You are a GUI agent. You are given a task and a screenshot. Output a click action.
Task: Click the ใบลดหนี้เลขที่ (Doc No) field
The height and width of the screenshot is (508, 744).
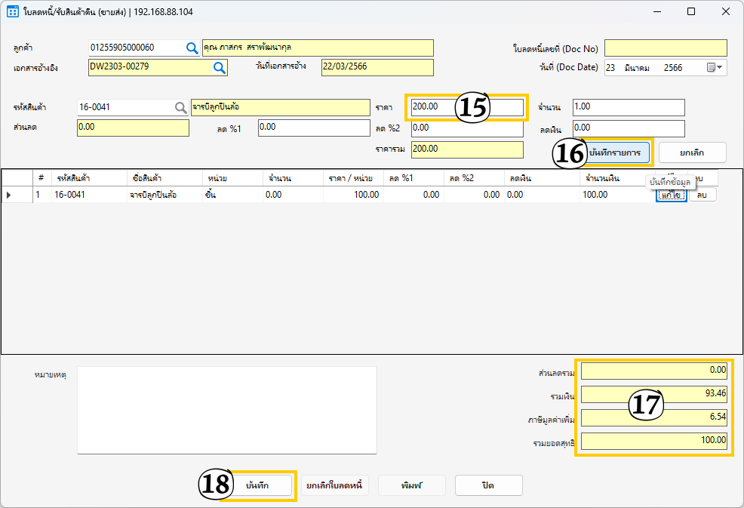pyautogui.click(x=665, y=48)
